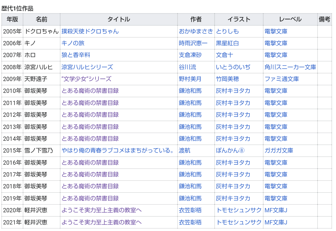Open 時雨沢恵一 author link
Viewport: 336px width, 231px height.
[193, 43]
